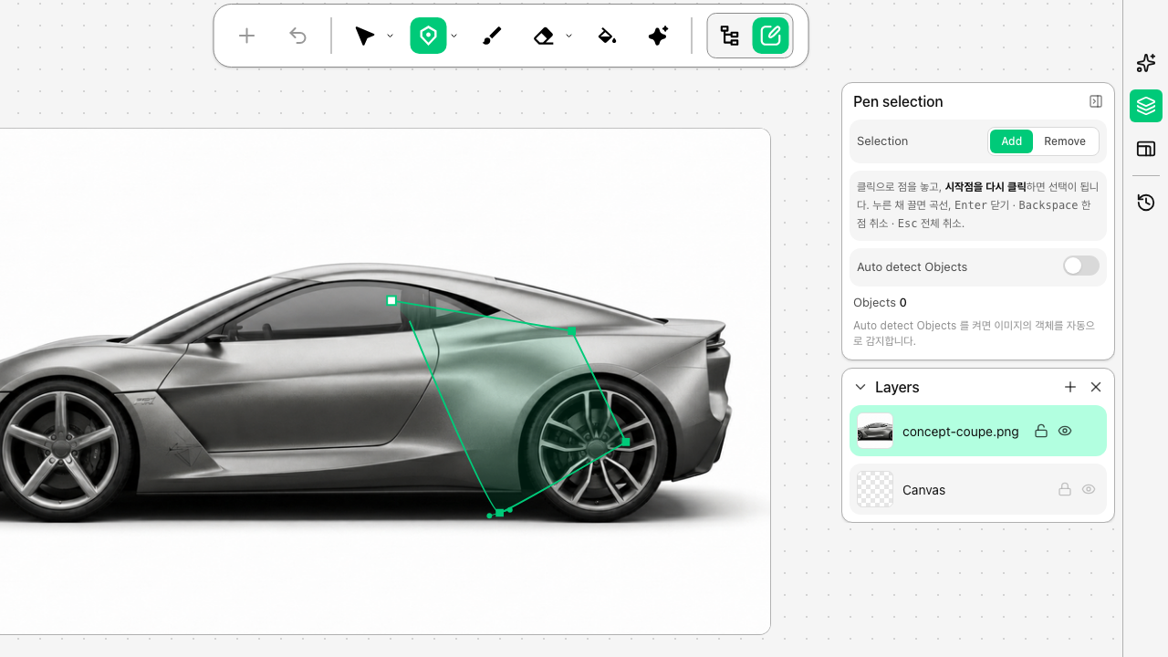Click the Canvas layer checkerboard thumbnail

[875, 489]
